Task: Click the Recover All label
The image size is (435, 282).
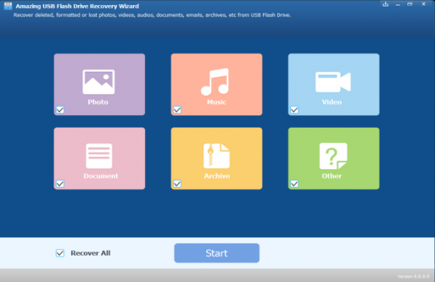Action: (x=90, y=253)
